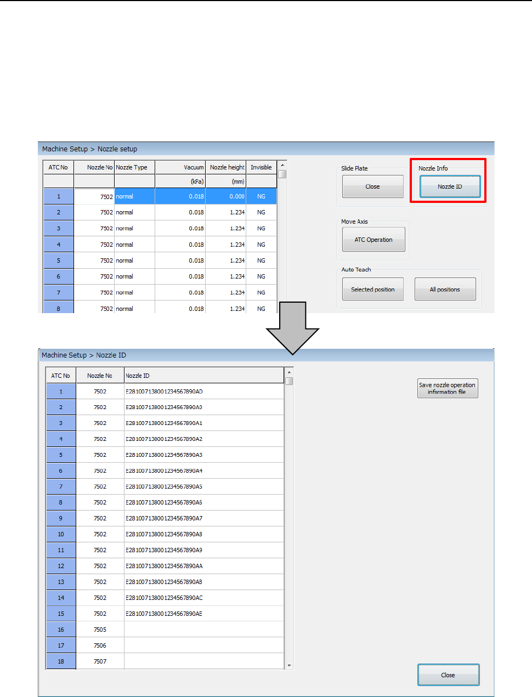Click nozzle number 7507 cell
The height and width of the screenshot is (697, 532).
pos(100,661)
